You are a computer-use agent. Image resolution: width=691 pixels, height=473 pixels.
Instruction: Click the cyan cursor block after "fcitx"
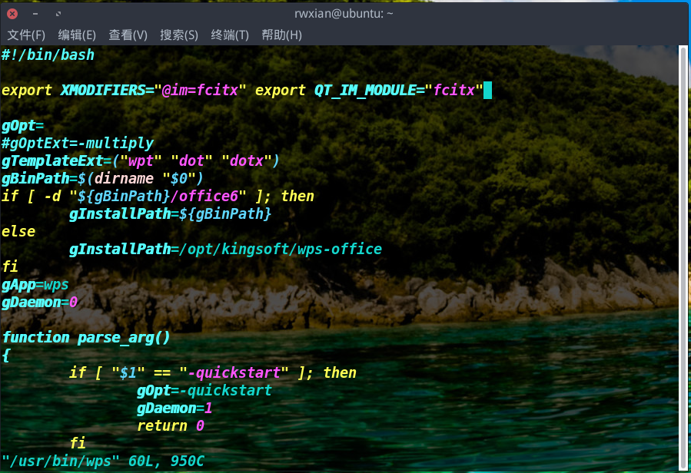[x=487, y=91]
